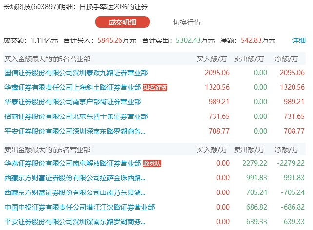
Task: Click 成交额 1.11亿元 summary
Action: pos(31,40)
